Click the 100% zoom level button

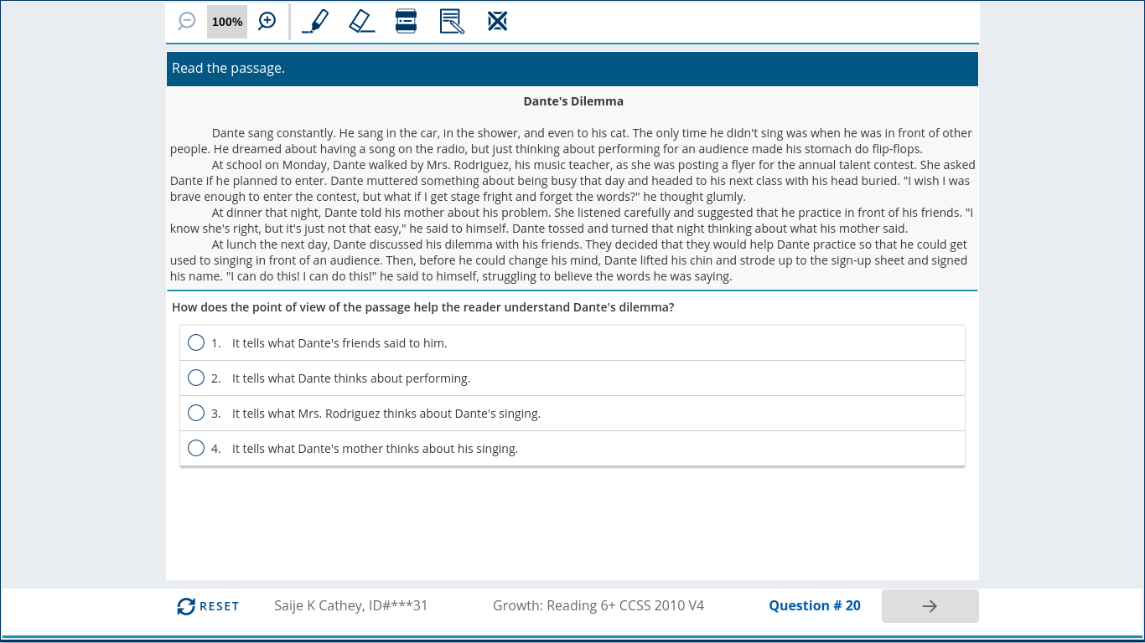point(227,22)
